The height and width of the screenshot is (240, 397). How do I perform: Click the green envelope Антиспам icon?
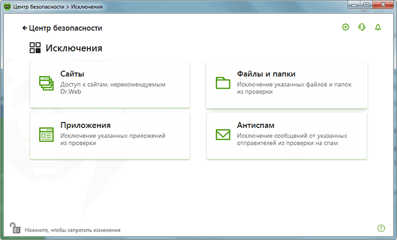tap(223, 134)
